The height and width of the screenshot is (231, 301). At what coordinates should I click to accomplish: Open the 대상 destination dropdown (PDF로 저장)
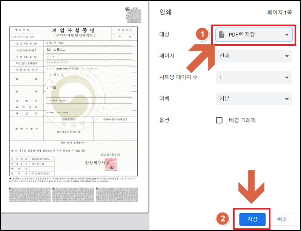(x=254, y=35)
